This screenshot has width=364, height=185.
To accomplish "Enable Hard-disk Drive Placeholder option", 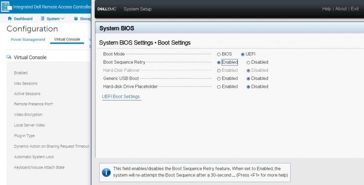I will (x=219, y=87).
